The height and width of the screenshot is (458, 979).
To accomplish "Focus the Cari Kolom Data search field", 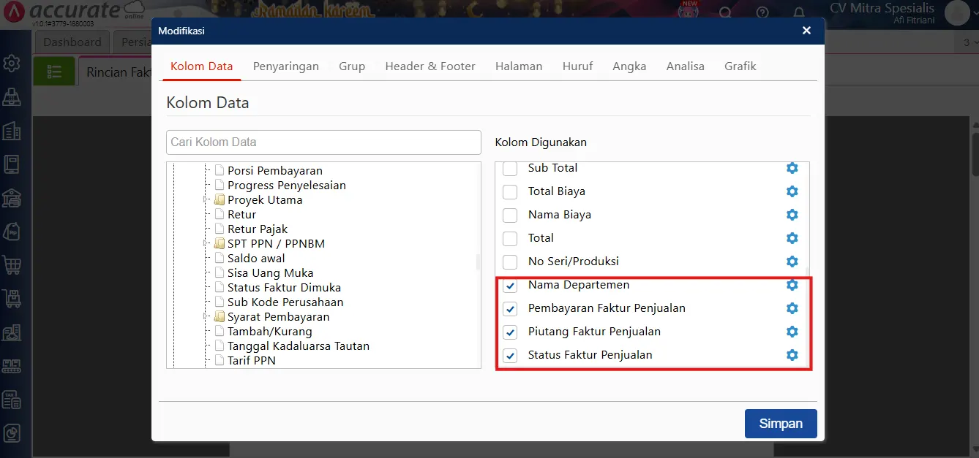I will tap(323, 142).
